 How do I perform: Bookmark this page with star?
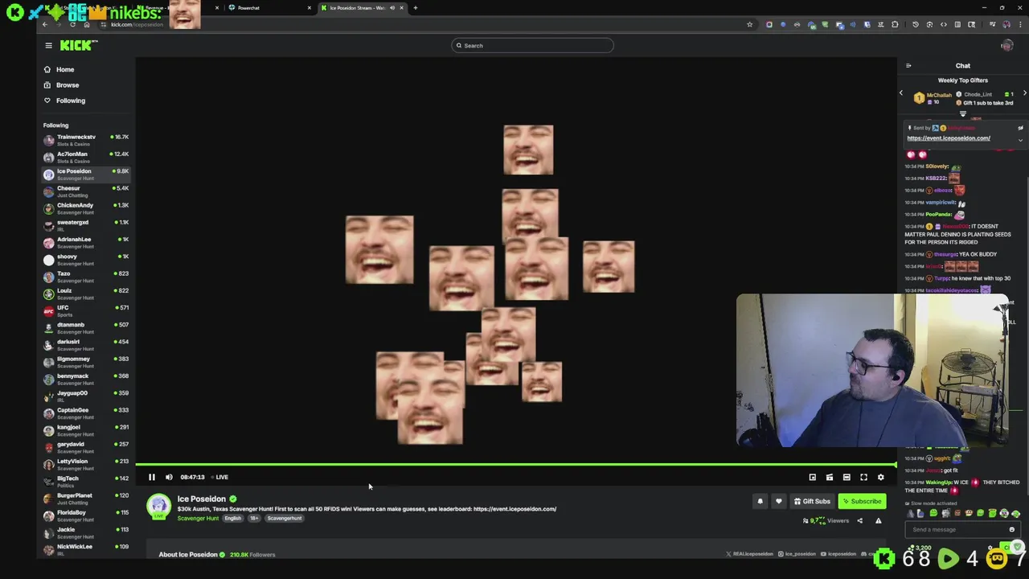(749, 25)
